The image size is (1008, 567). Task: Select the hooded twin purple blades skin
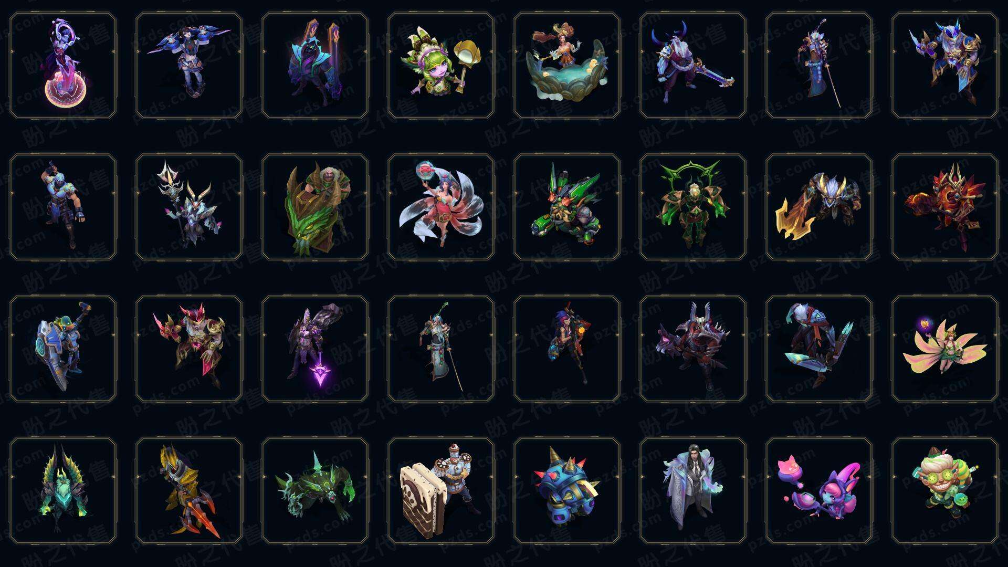point(315,66)
